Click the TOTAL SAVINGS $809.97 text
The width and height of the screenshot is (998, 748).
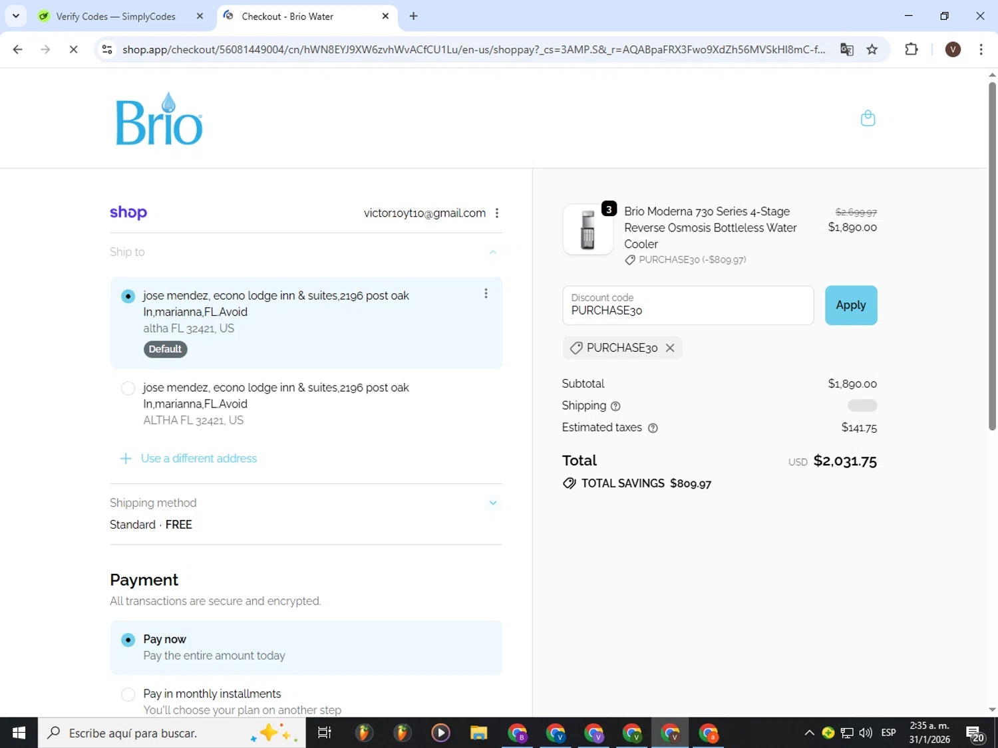(646, 483)
